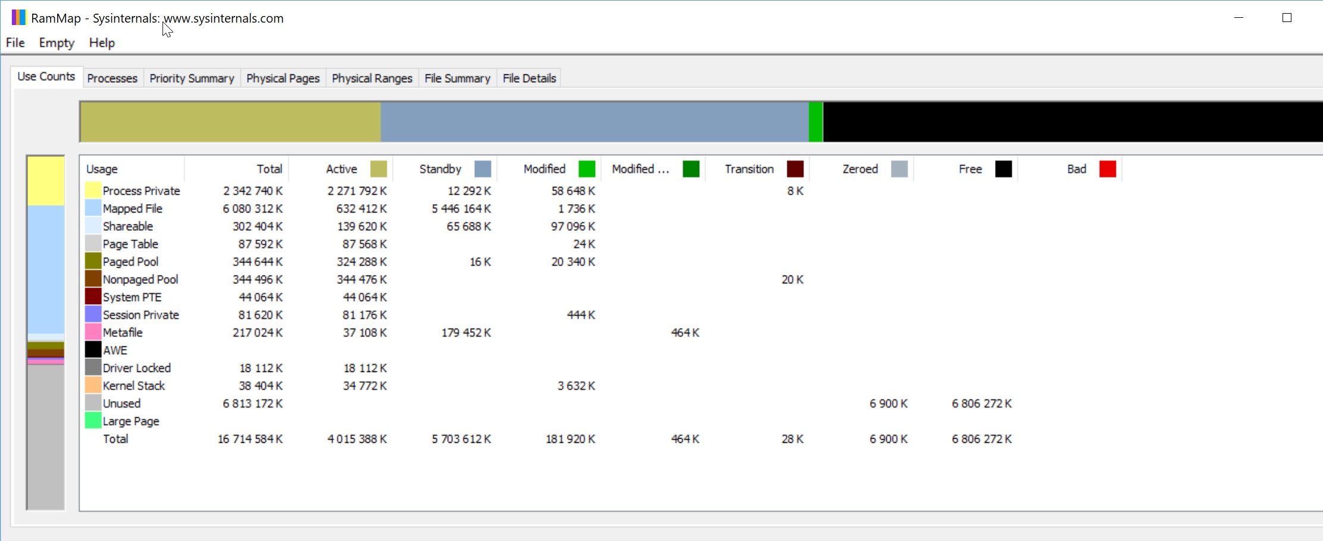Click the Driver Locked gray swatch

(93, 367)
